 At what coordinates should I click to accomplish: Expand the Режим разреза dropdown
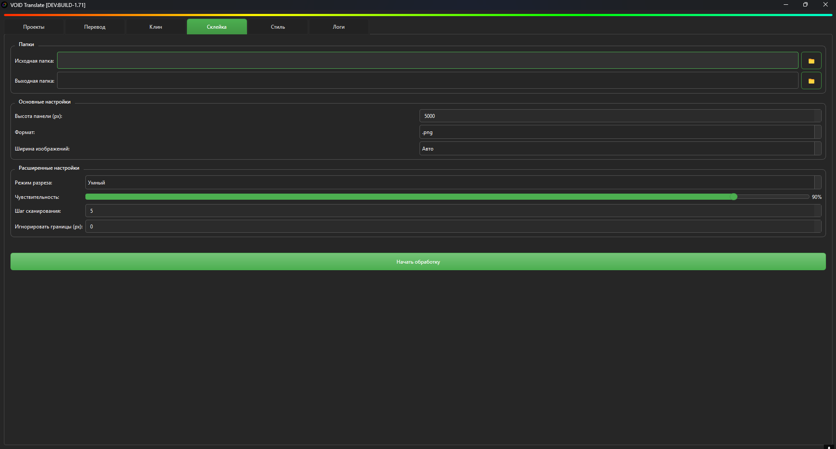click(453, 183)
